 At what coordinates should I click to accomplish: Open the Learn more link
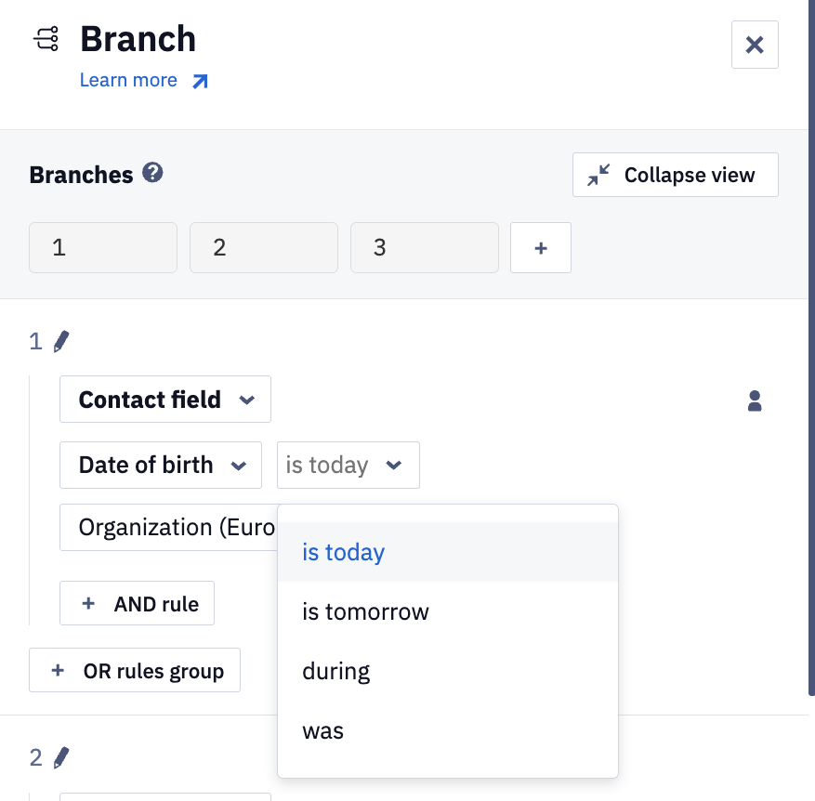(x=128, y=80)
